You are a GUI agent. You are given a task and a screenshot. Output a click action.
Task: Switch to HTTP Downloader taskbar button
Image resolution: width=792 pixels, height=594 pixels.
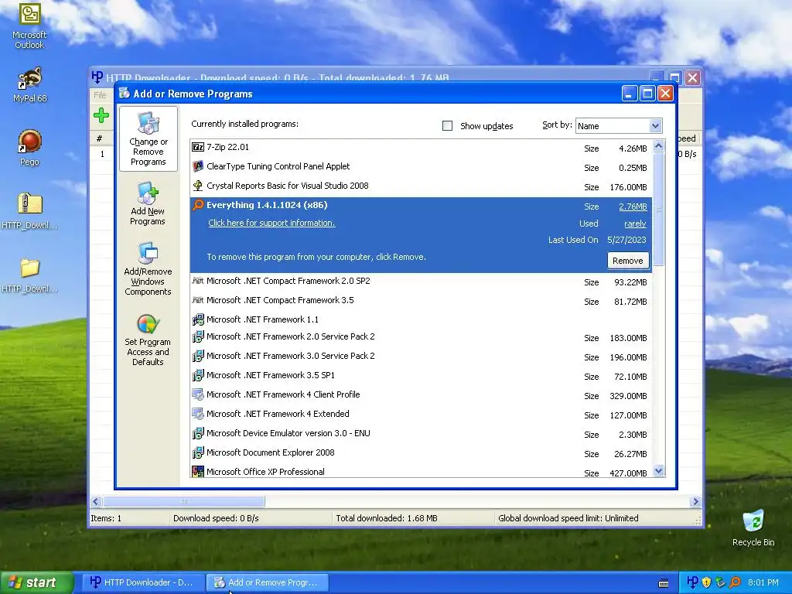tap(144, 582)
